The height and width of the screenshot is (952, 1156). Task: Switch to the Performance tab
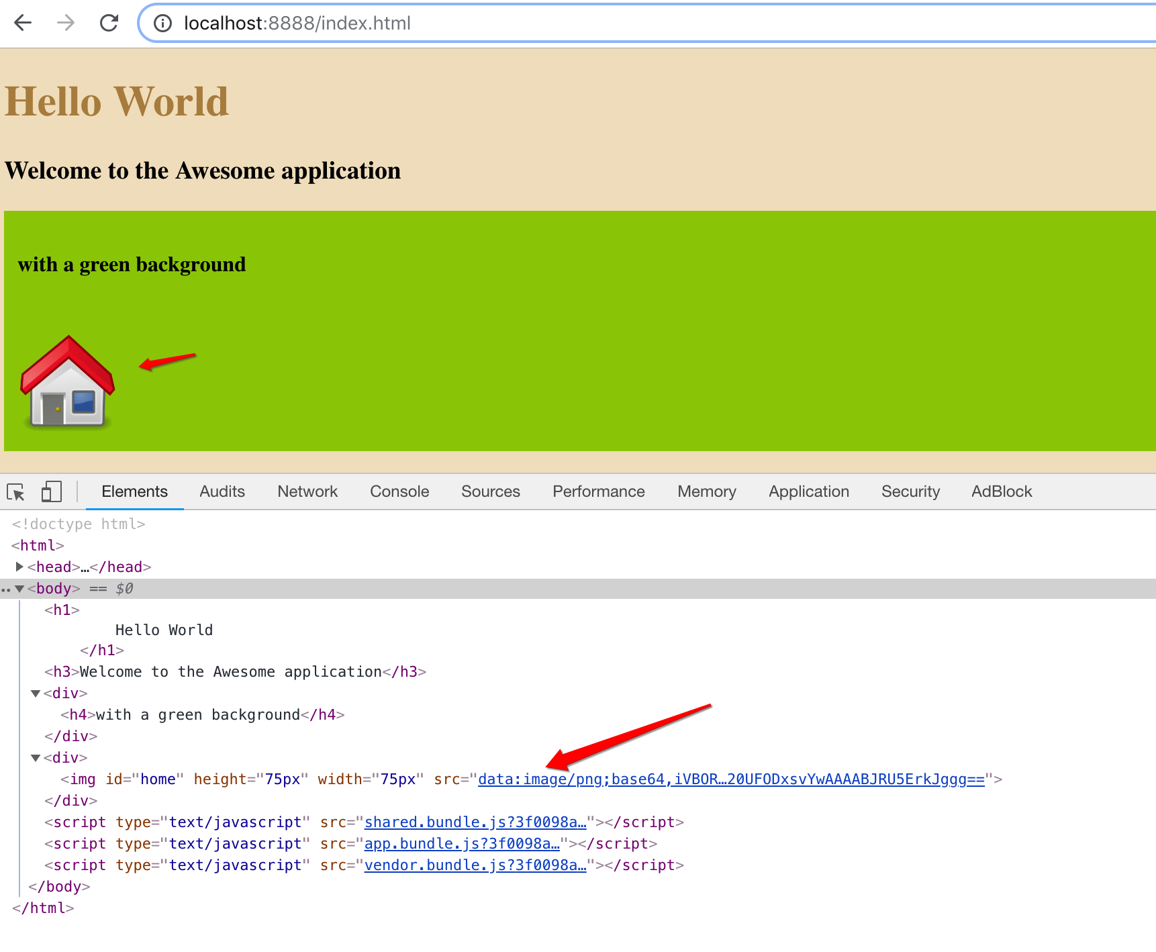click(599, 491)
